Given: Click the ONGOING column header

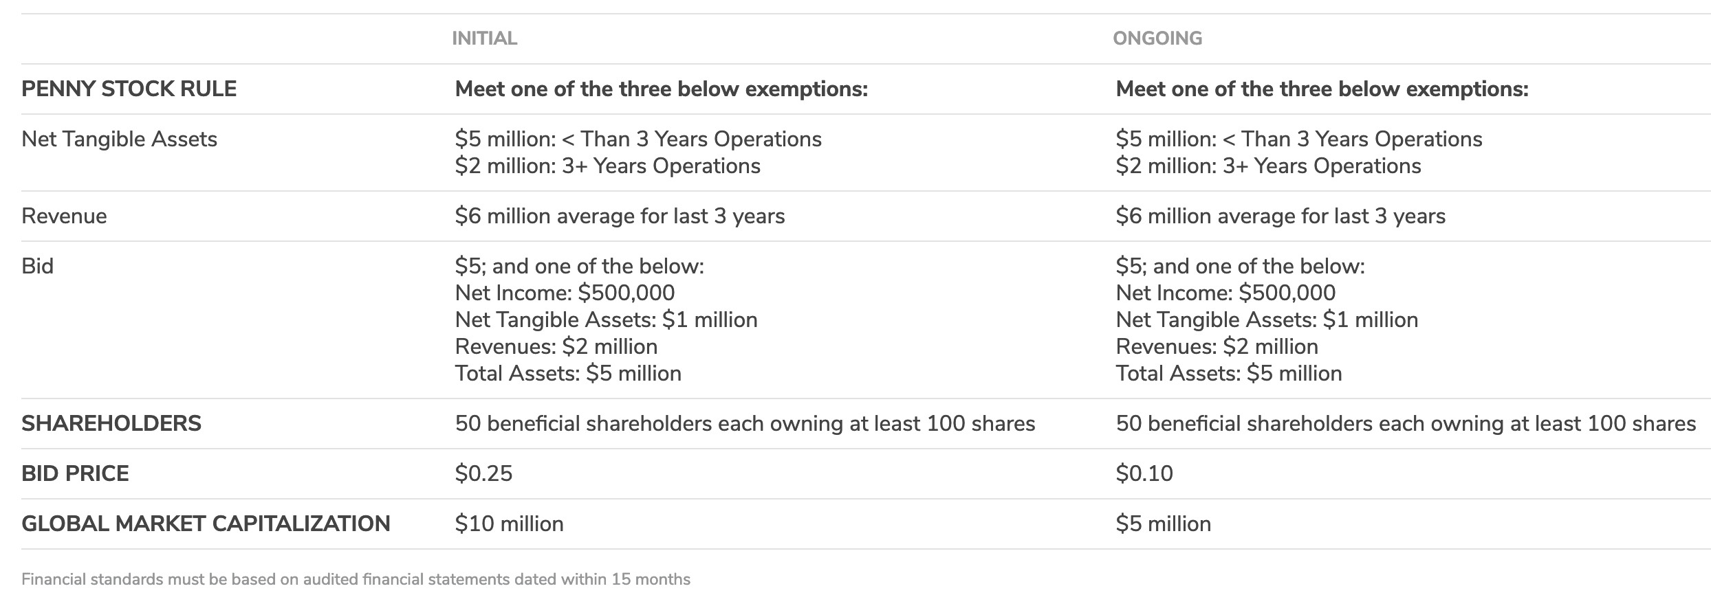Looking at the screenshot, I should coord(1157,38).
